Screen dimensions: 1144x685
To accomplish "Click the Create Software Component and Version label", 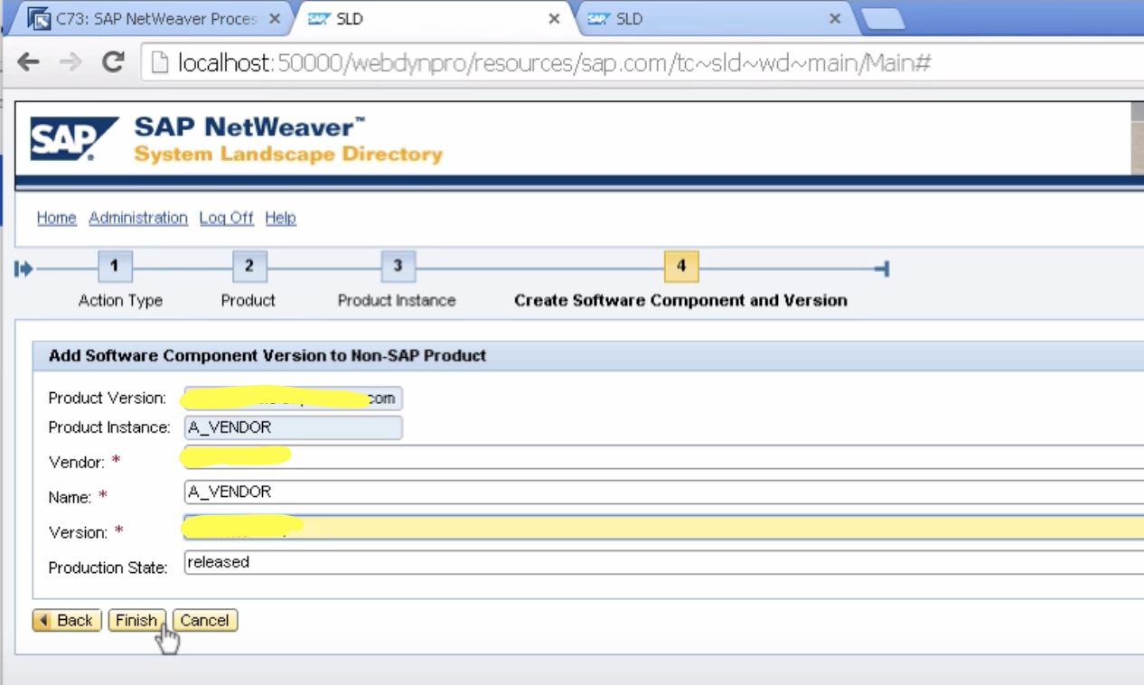I will click(x=680, y=301).
